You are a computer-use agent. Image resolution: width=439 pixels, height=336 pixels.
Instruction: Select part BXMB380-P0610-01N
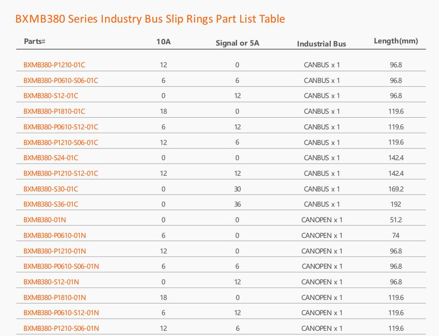(x=54, y=236)
